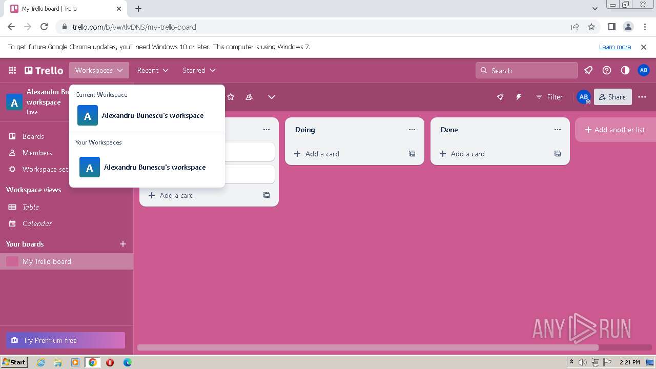This screenshot has height=369, width=656.
Task: Click the address bar URL
Action: (134, 27)
